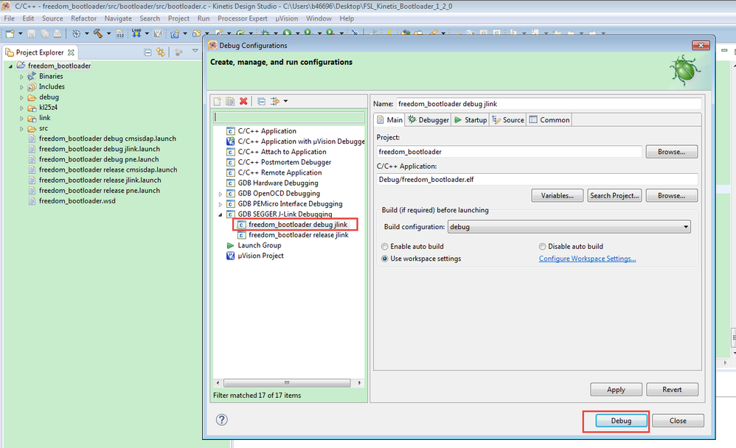Viewport: 736px width, 448px height.
Task: Click the new C project toolbar icon
Action: [175, 33]
